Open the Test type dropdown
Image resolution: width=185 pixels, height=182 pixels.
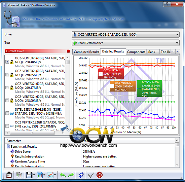(x=125, y=43)
